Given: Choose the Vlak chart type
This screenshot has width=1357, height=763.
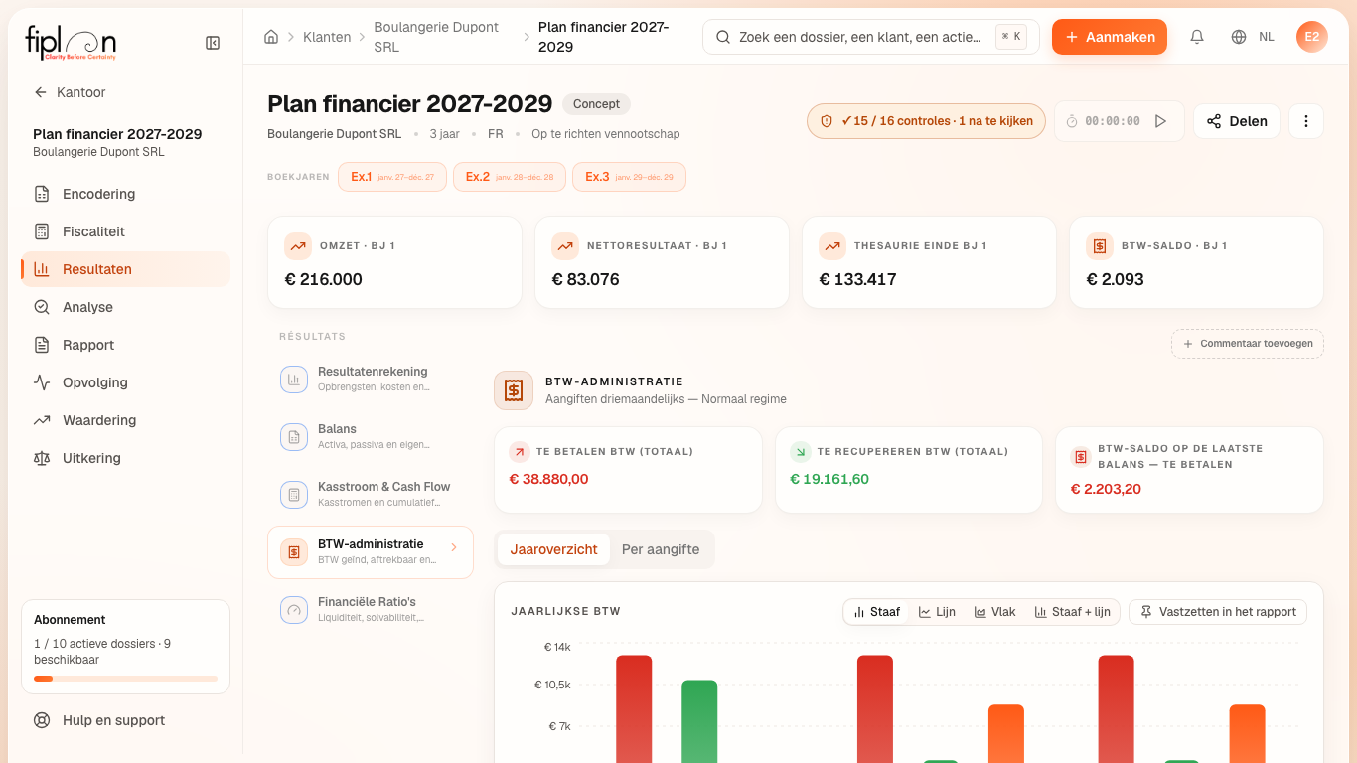Looking at the screenshot, I should tap(994, 612).
